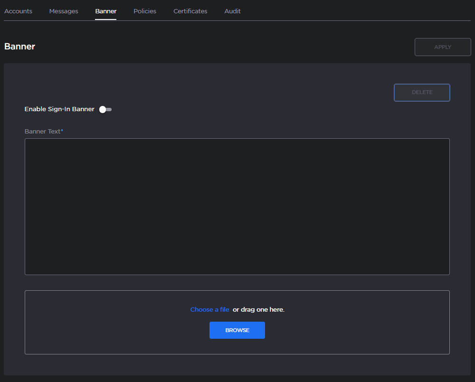The image size is (475, 382).
Task: Click the Enable Sign-In Banner label
Action: pos(59,109)
